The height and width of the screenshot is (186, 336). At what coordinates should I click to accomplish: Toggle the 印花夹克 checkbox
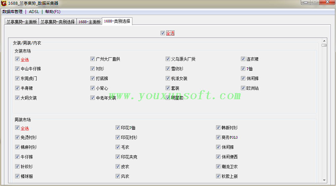tap(118, 157)
